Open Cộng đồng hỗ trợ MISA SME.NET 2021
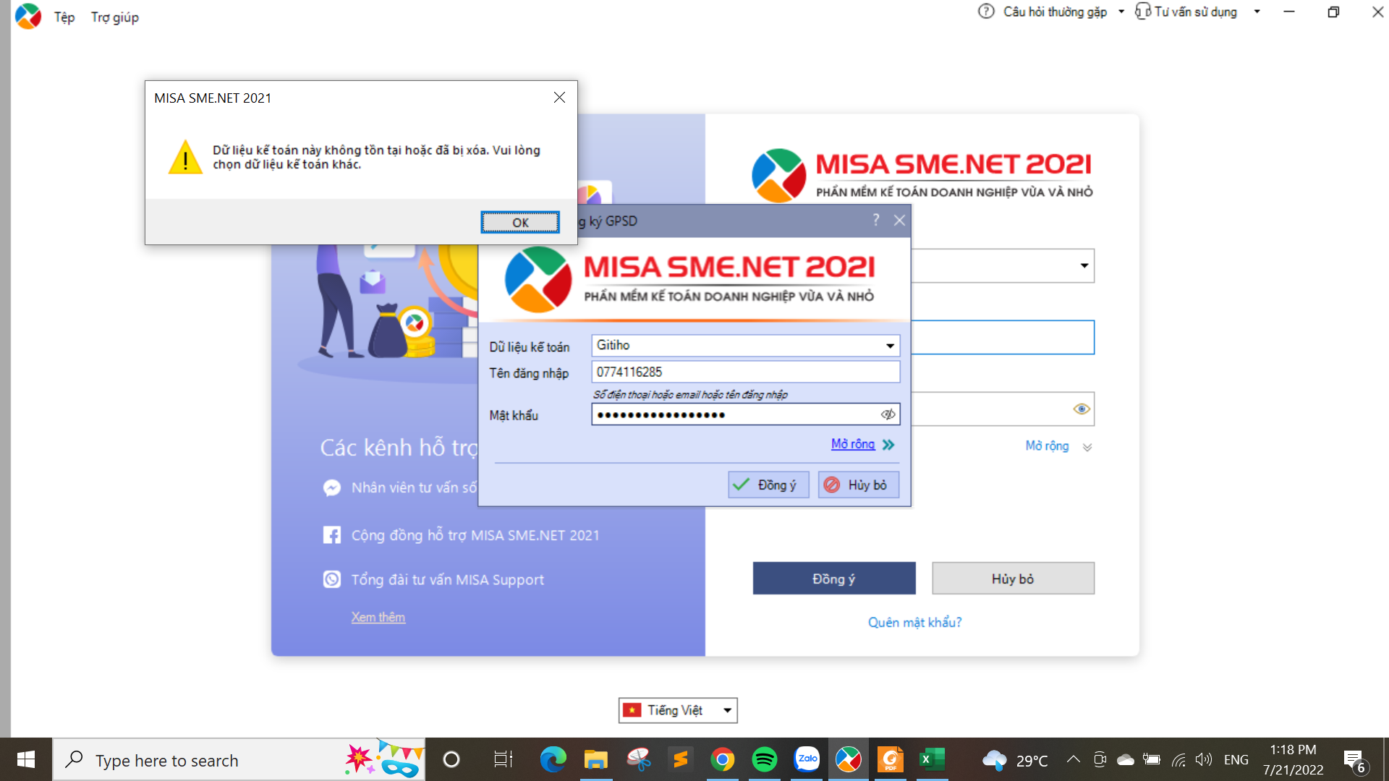1389x781 pixels. 475,535
